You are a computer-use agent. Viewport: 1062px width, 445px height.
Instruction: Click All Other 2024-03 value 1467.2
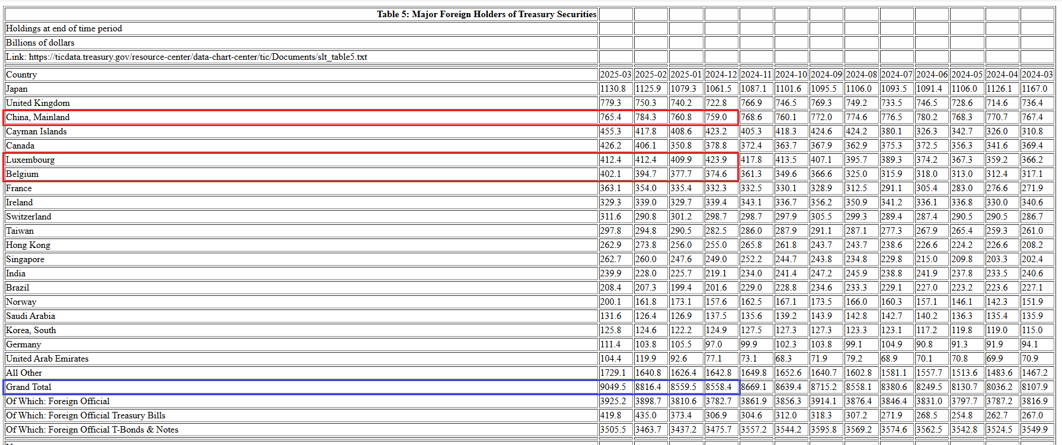[x=1037, y=373]
